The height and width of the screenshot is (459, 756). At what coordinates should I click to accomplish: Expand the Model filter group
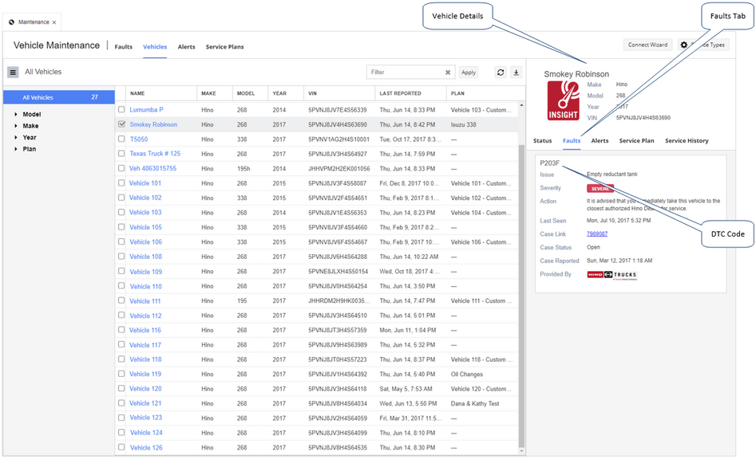(x=16, y=115)
